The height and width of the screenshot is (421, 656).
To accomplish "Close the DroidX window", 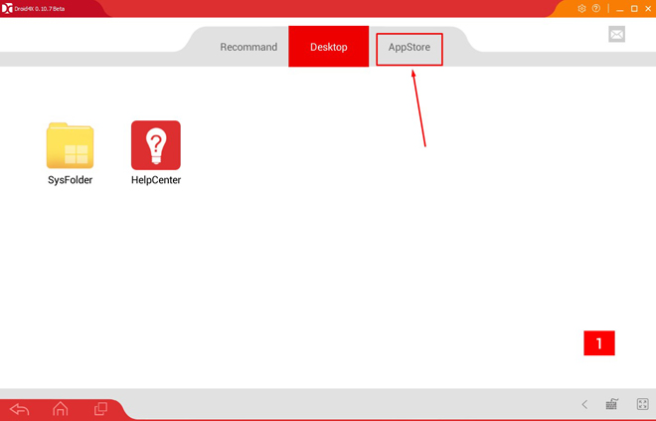I will [648, 9].
